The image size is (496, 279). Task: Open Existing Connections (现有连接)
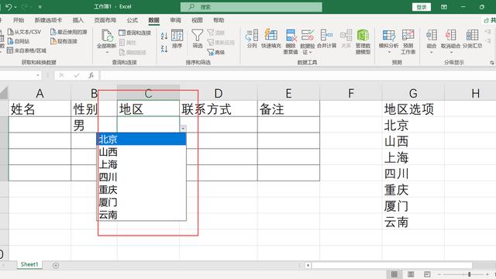pyautogui.click(x=64, y=41)
